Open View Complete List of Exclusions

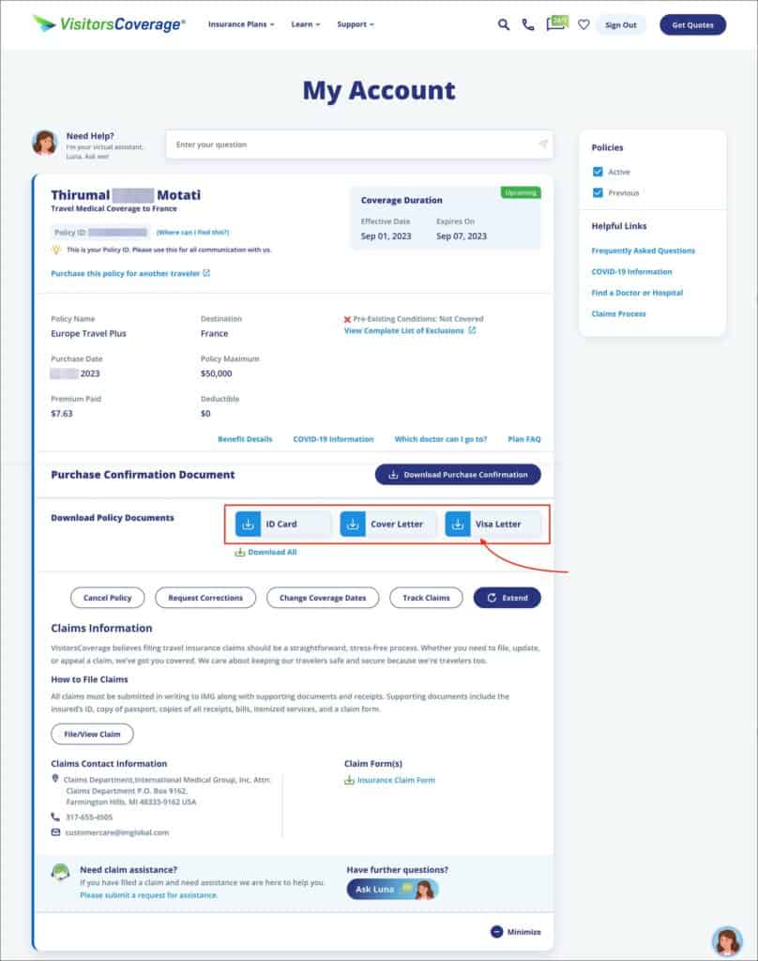coord(403,330)
